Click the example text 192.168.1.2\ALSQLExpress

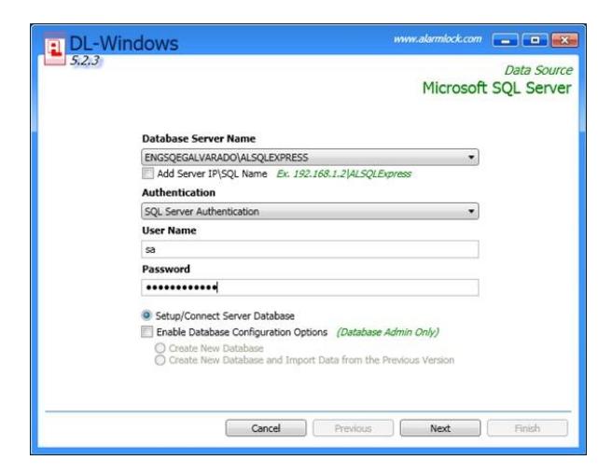(344, 174)
